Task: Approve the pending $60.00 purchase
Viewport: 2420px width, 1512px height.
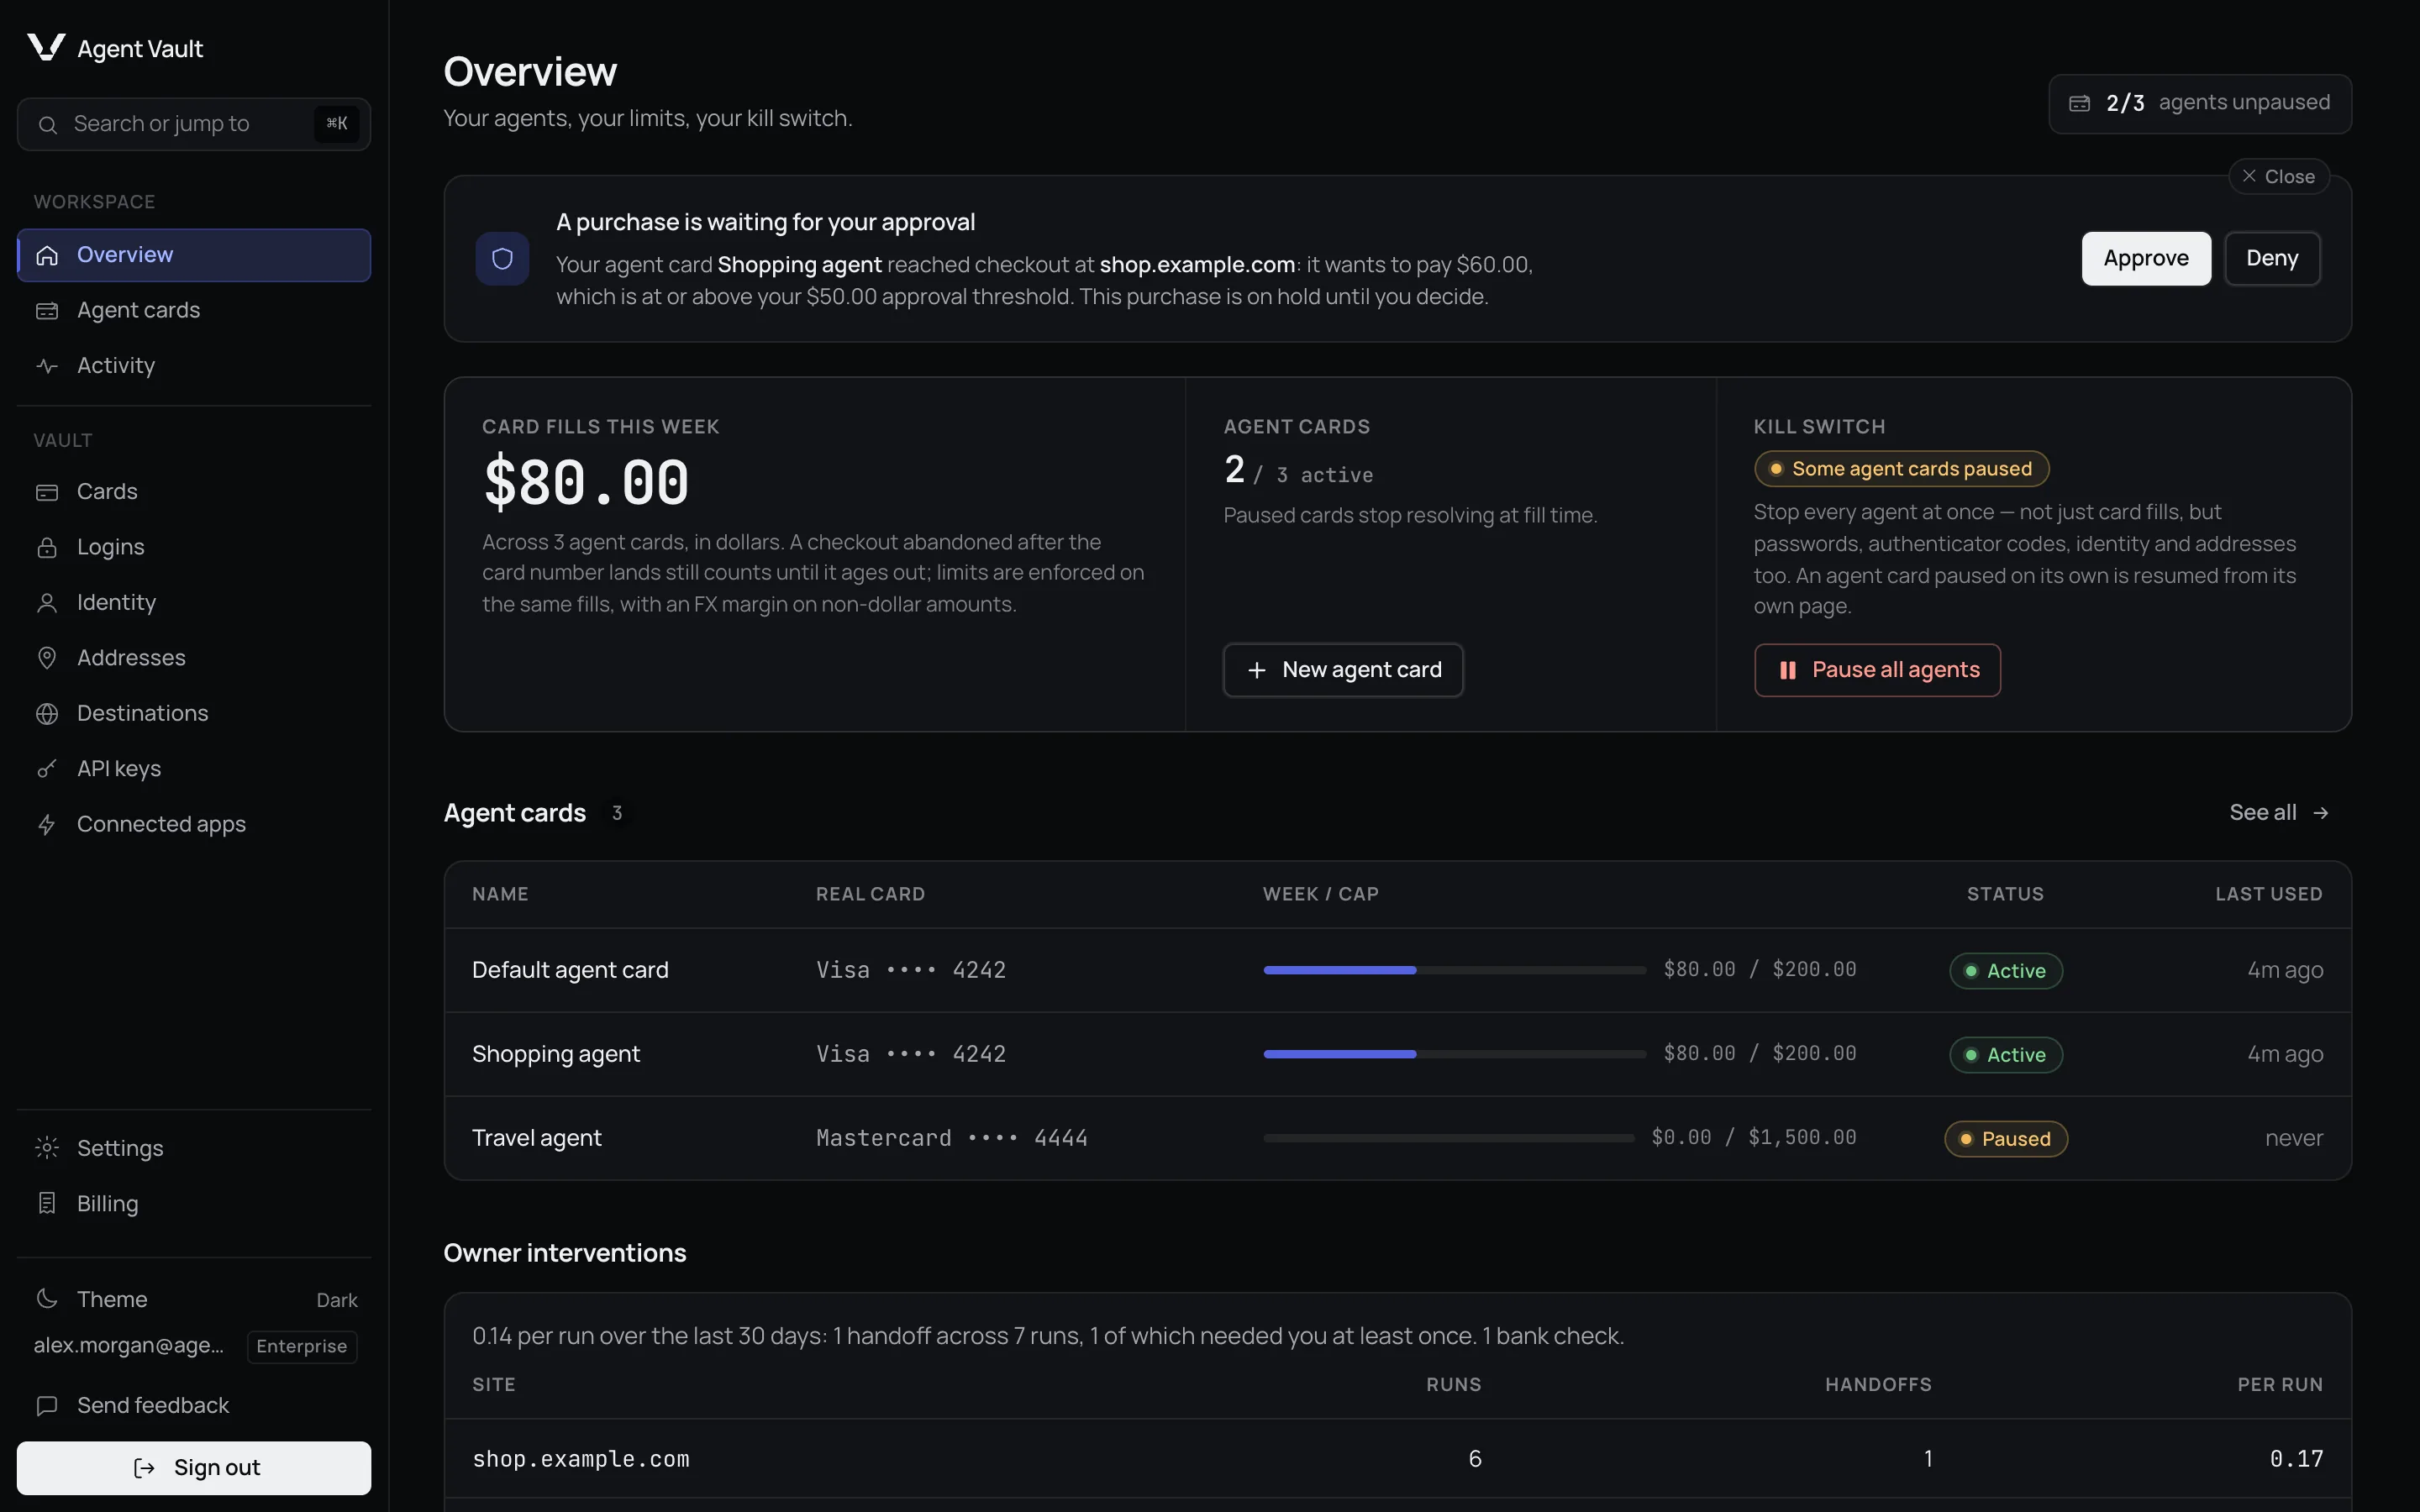Action: pos(2146,259)
